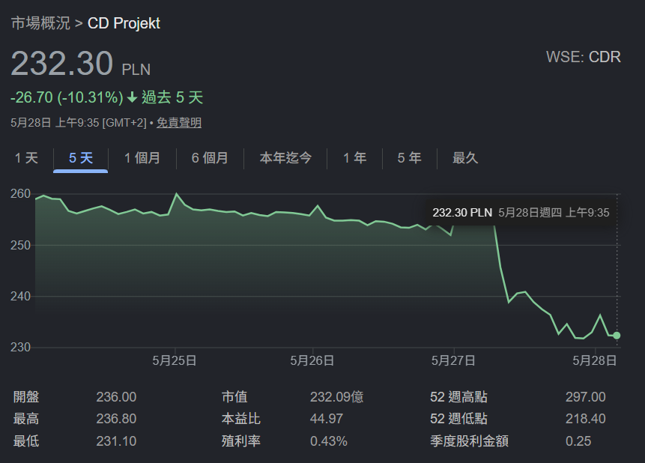This screenshot has height=463, width=645.
Task: Go to the 市場概況 breadcrumb link
Action: click(40, 23)
